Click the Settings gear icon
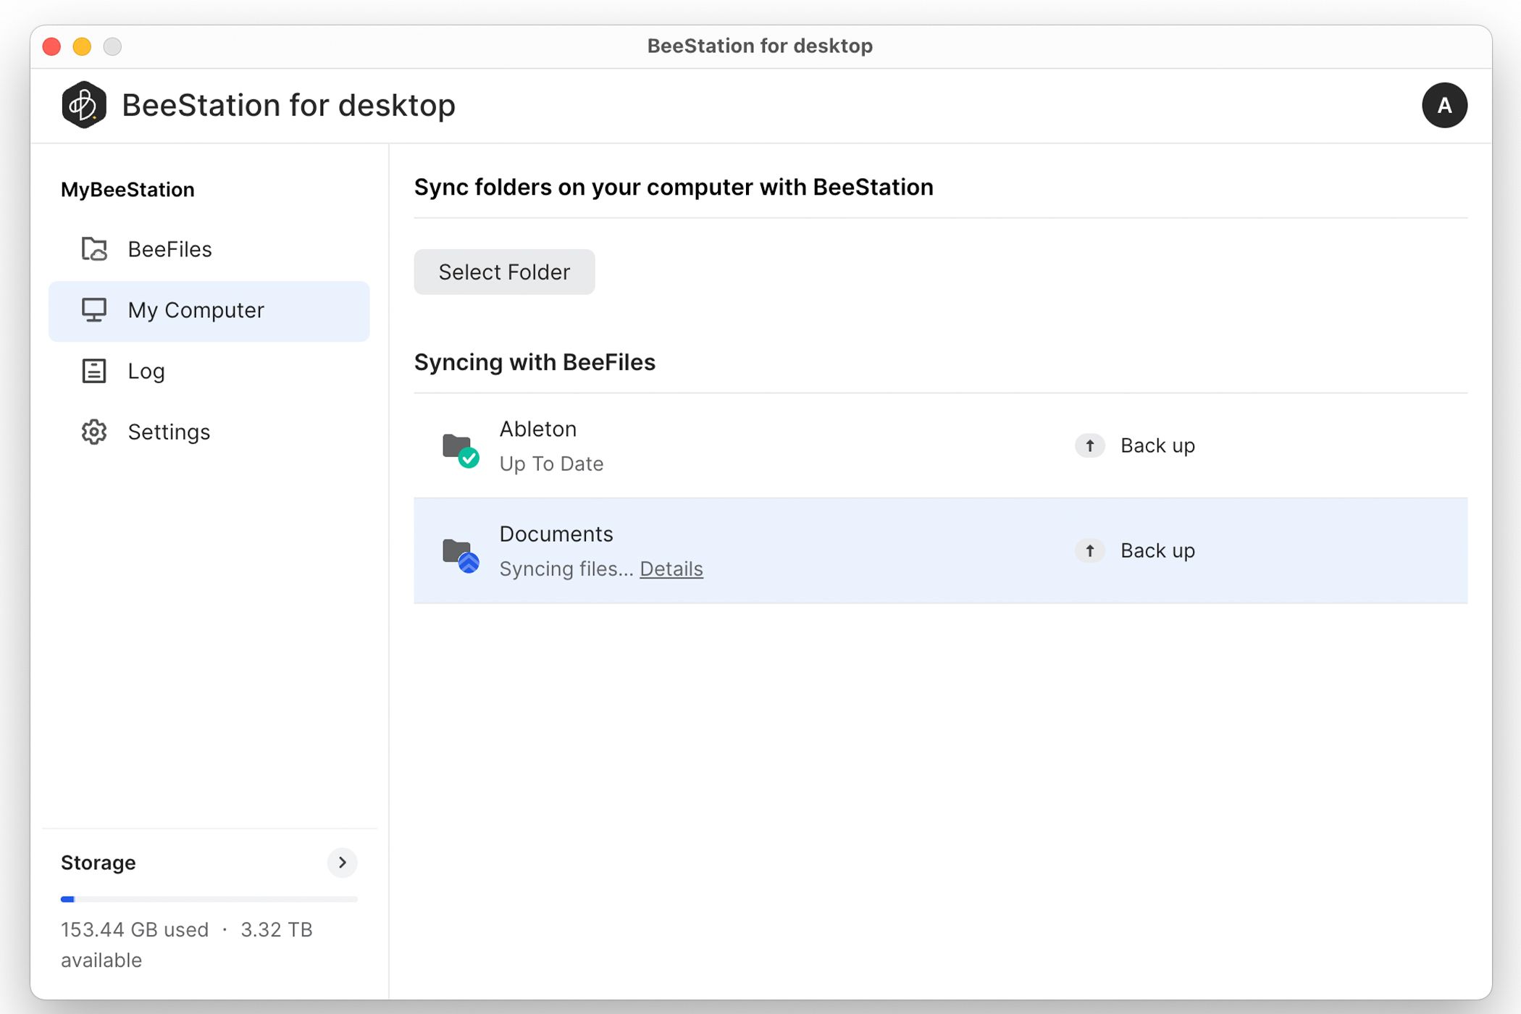 click(94, 432)
